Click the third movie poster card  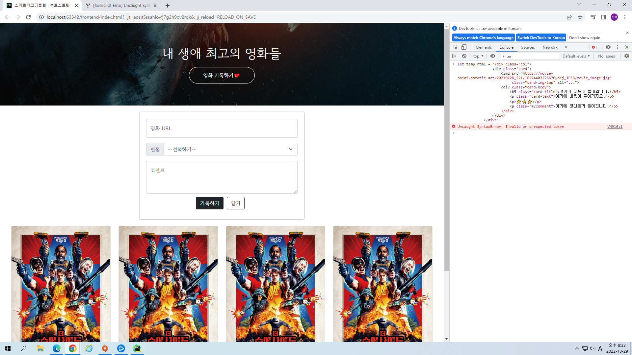coord(276,284)
